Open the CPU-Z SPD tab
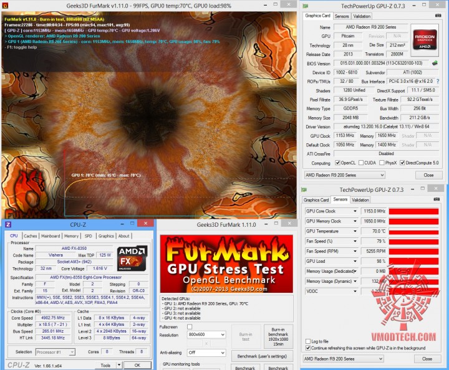 [x=88, y=236]
